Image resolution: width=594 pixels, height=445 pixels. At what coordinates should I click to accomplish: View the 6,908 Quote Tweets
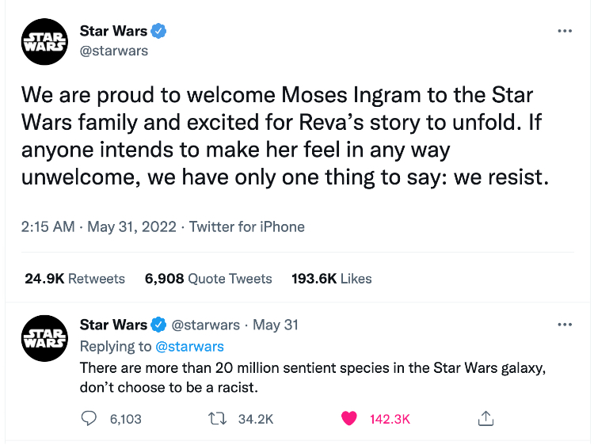[x=208, y=279]
